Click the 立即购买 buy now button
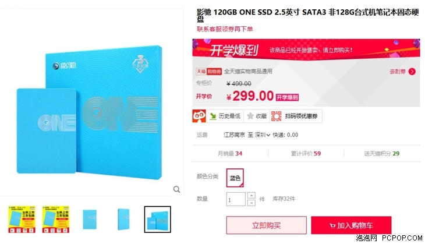 click(x=267, y=225)
